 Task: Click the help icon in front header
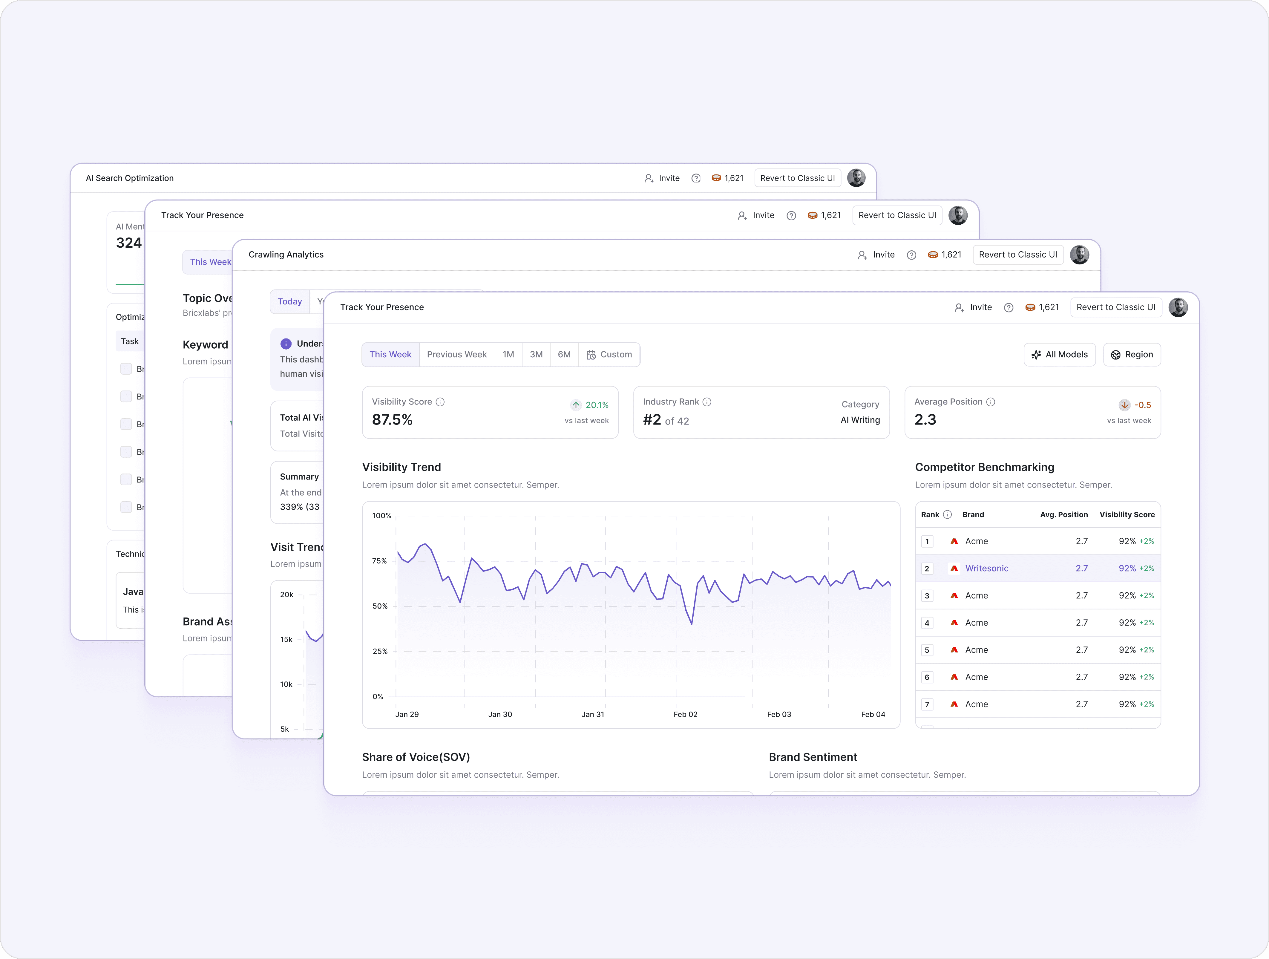click(1008, 308)
